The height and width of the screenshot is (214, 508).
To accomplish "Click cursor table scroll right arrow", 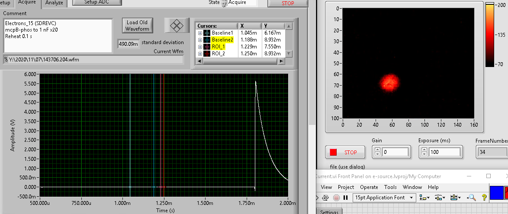I will tap(281, 61).
